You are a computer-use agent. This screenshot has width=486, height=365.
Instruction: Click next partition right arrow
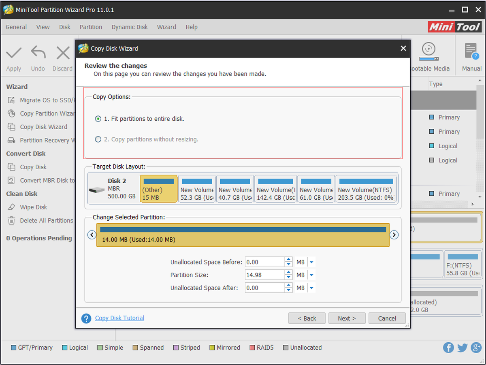(394, 235)
